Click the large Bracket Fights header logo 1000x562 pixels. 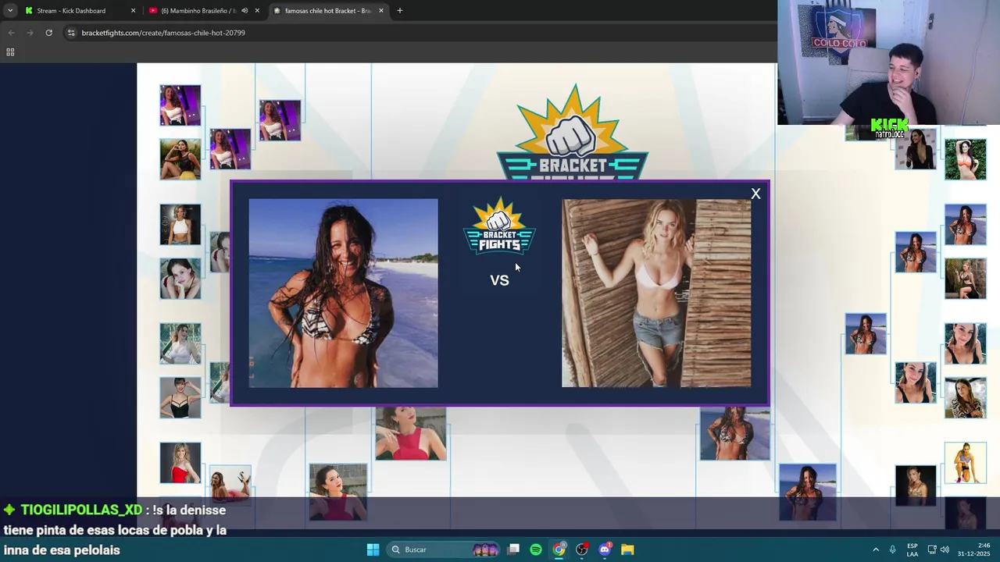pos(573,133)
